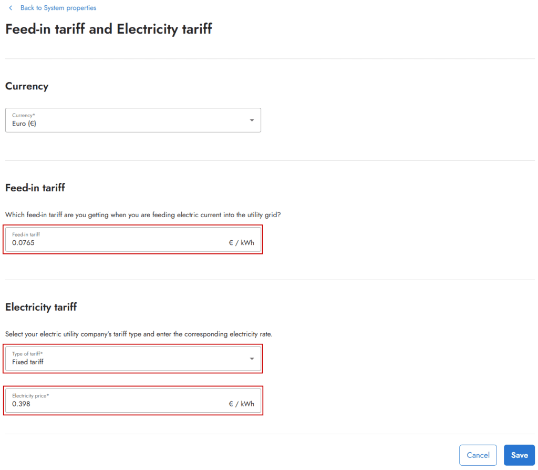Click the back chevron arrow icon
This screenshot has width=538, height=470.
tap(12, 7)
